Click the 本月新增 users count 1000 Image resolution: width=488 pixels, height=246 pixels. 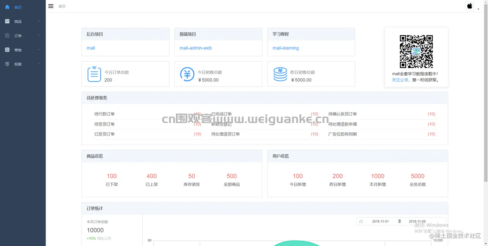point(378,176)
